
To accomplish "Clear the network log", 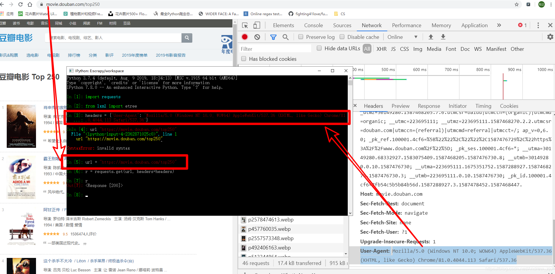I will [257, 37].
